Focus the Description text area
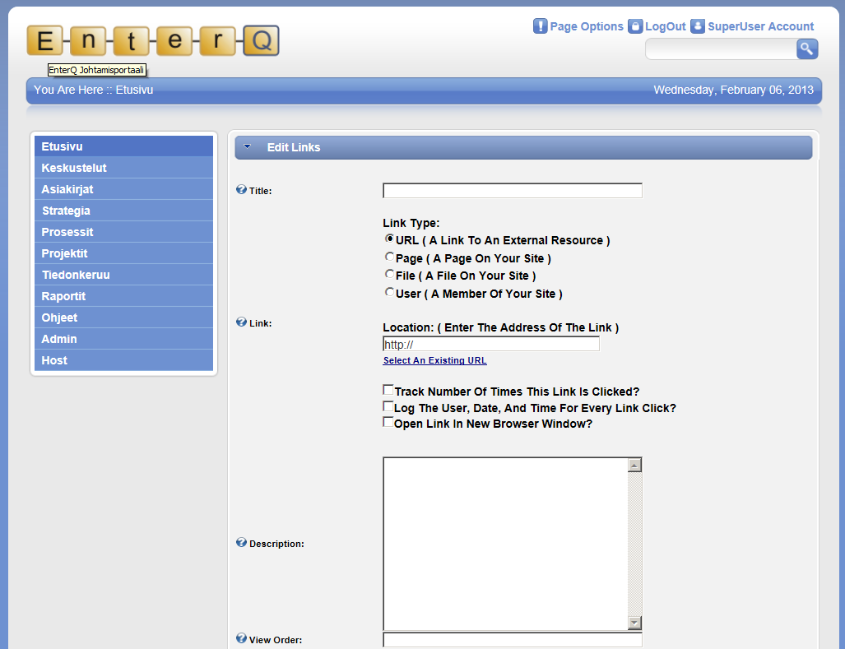The image size is (845, 649). [505, 544]
